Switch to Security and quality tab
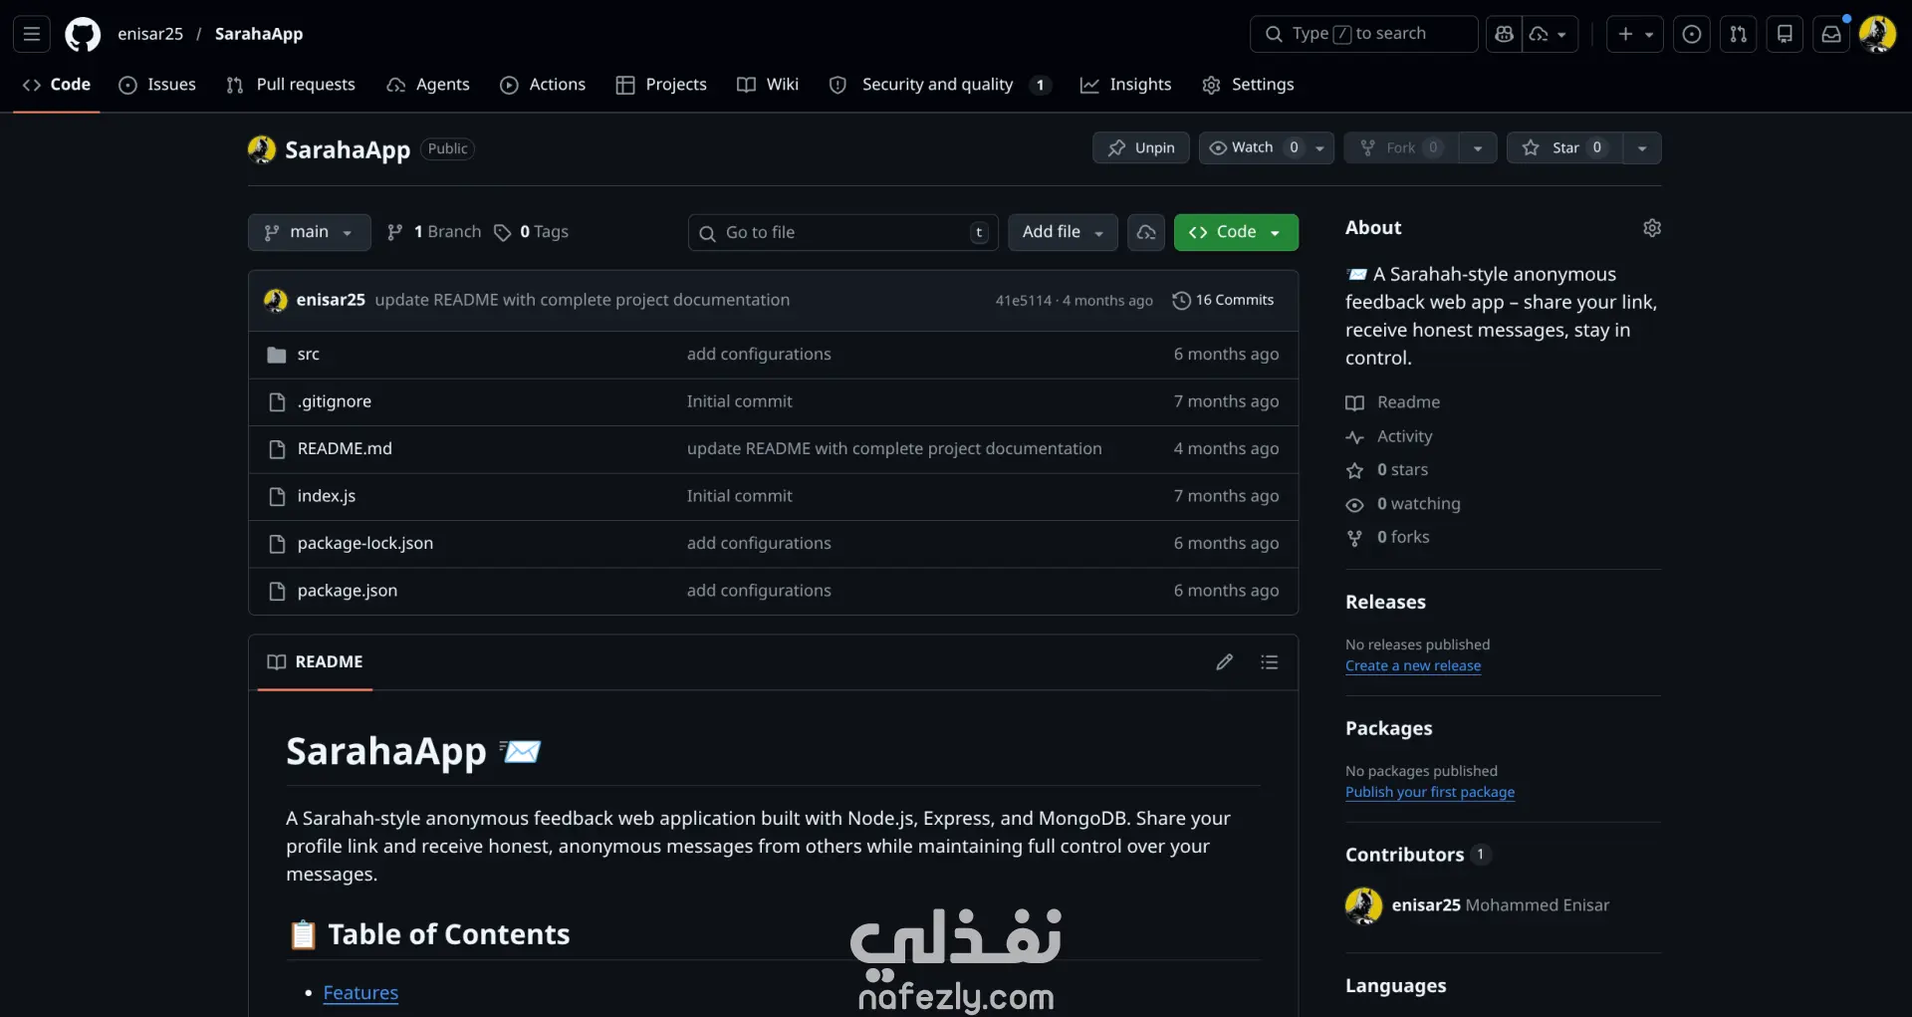The width and height of the screenshot is (1912, 1017). 939,85
